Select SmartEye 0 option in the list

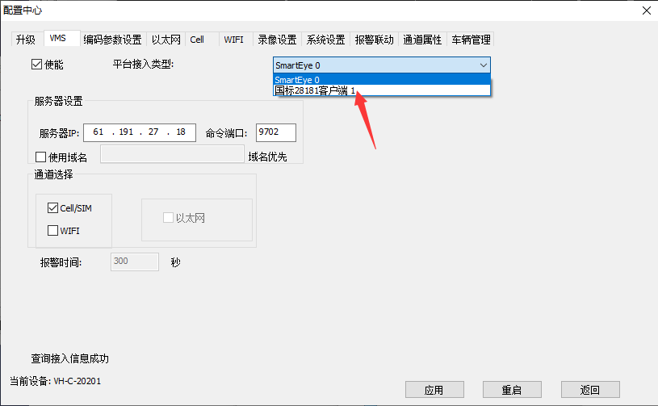[297, 79]
